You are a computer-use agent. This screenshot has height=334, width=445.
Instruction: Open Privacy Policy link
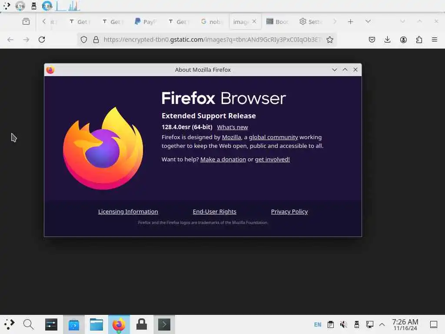tap(289, 212)
